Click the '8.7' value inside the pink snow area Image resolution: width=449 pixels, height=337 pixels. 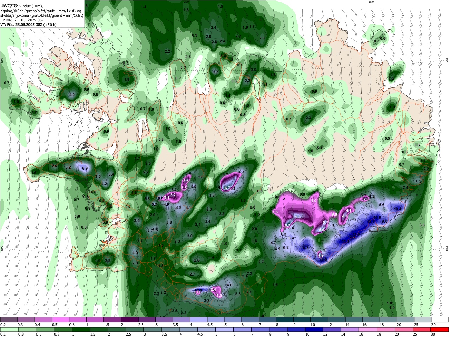pos(227,188)
